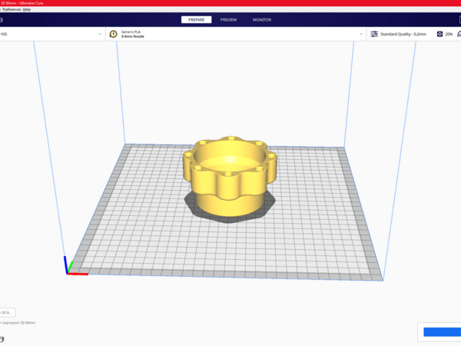
Task: Go to the MONITOR stage tab
Action: coord(262,19)
